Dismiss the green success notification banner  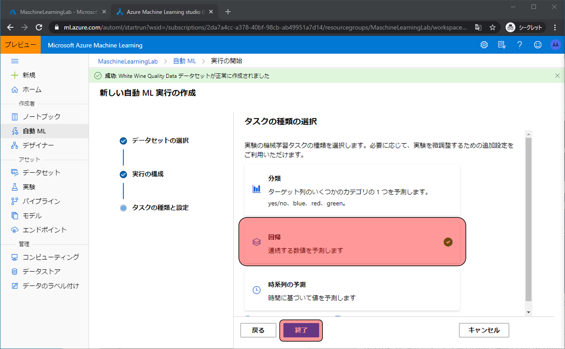[x=557, y=76]
